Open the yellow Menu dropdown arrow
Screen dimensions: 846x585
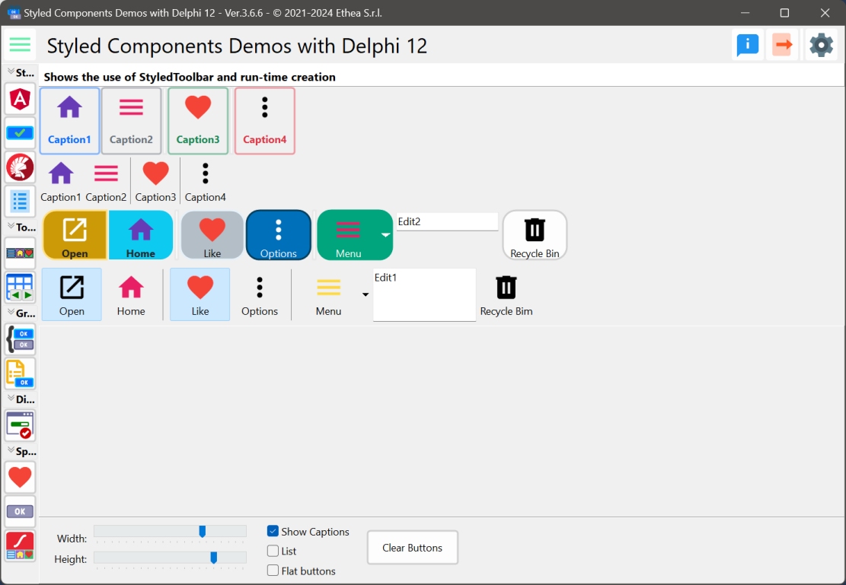tap(366, 294)
